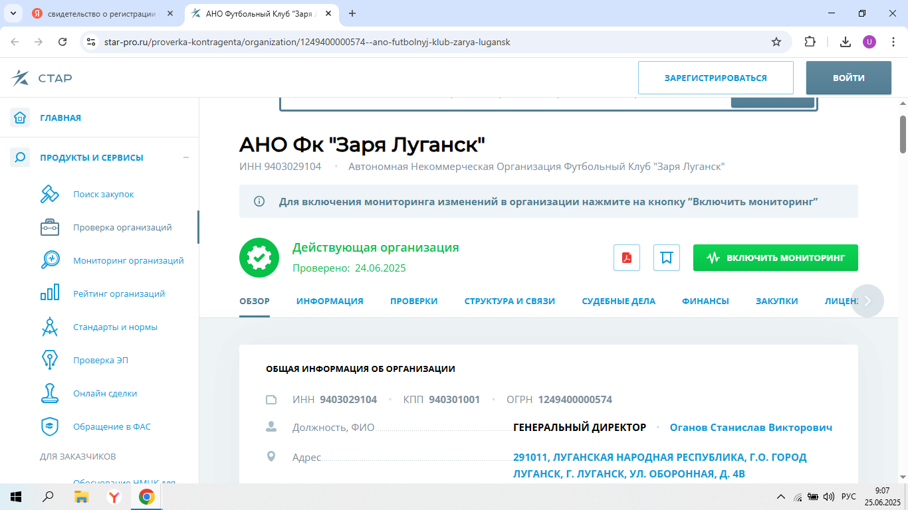Switch РУС keyboard language in tray

pyautogui.click(x=849, y=497)
